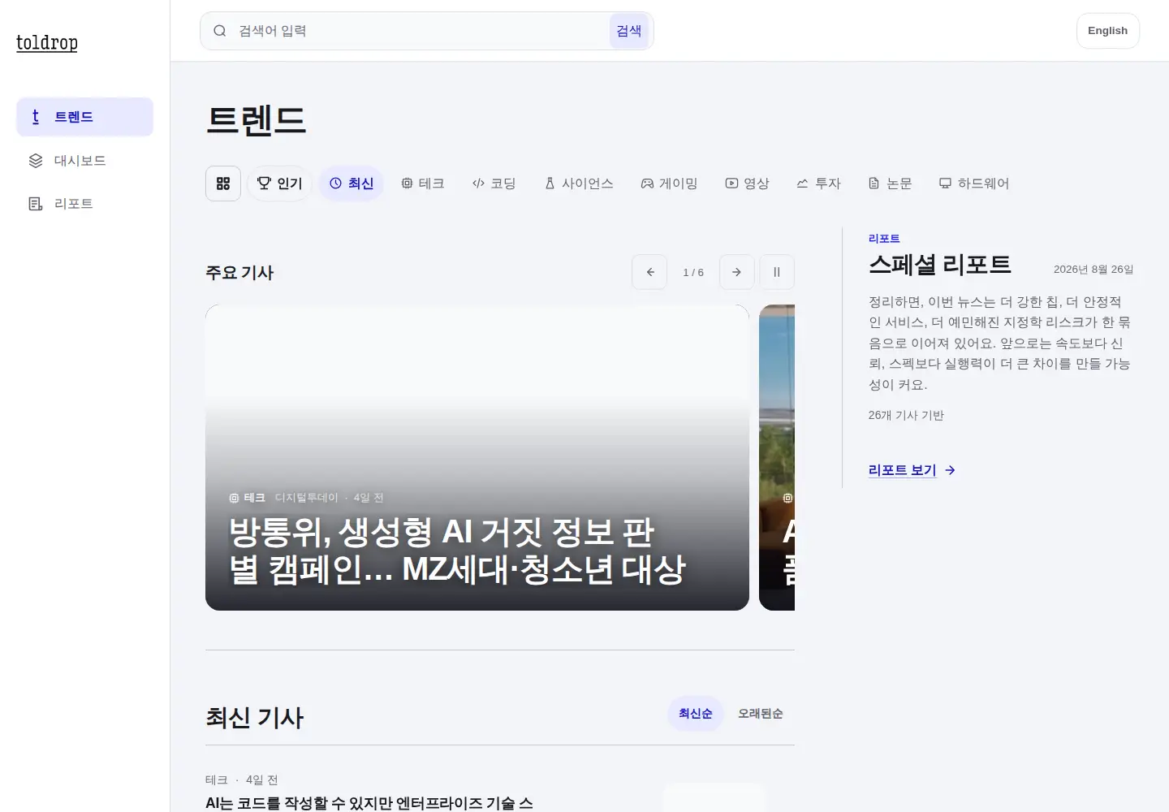The width and height of the screenshot is (1169, 812).
Task: Open the 리포트 sidebar page
Action: click(84, 204)
